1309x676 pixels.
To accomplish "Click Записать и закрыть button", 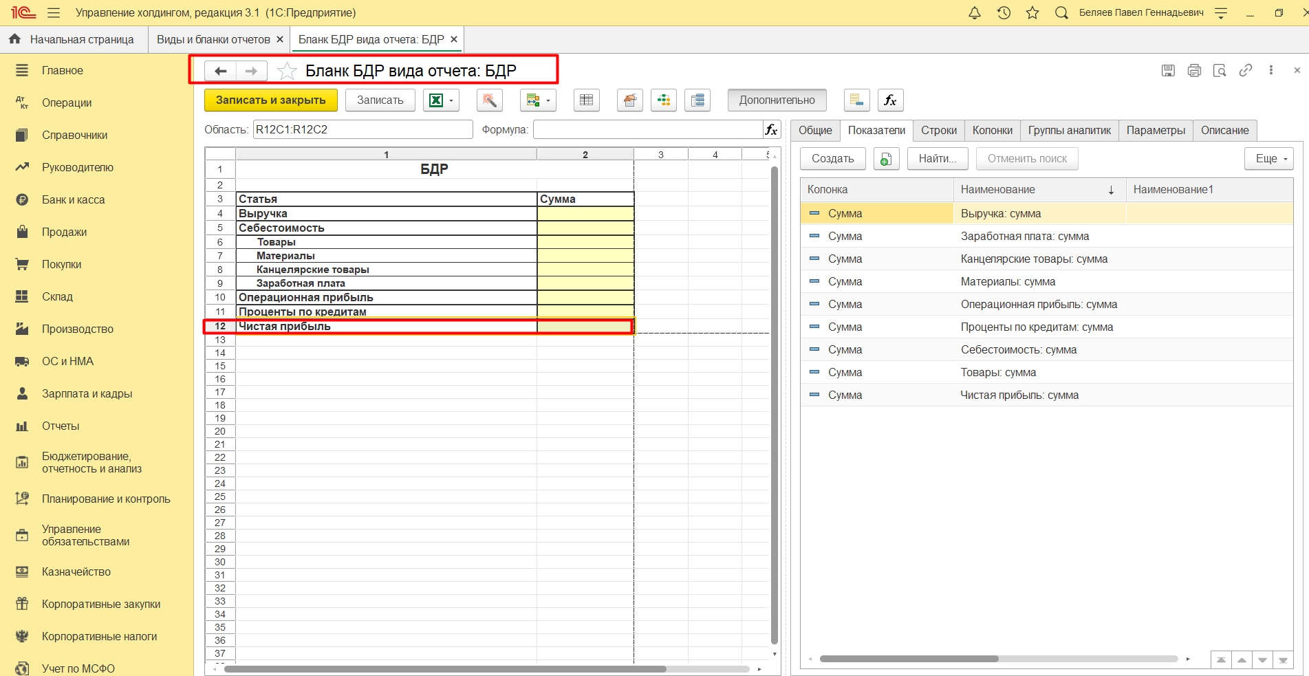I will tap(270, 100).
